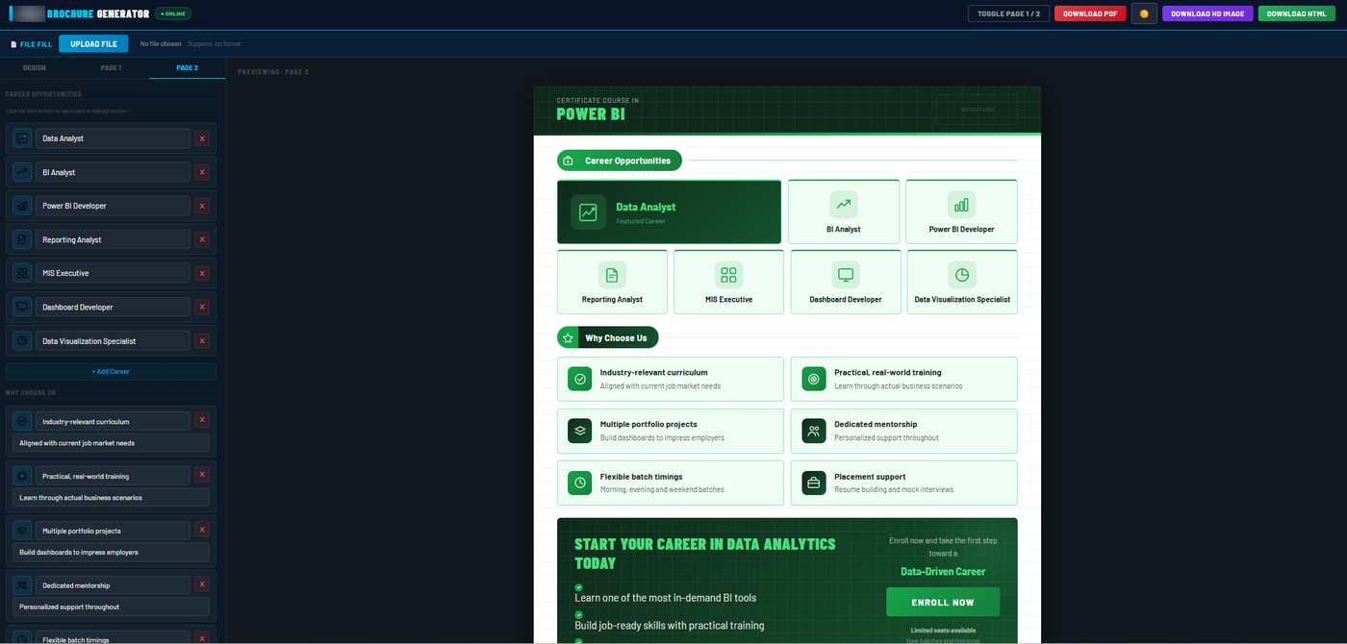Click the Institute Logo placeholder in preview

point(976,110)
